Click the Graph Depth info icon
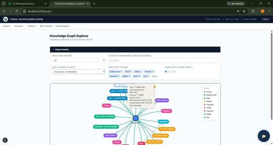273x145 pixels. pos(192,67)
